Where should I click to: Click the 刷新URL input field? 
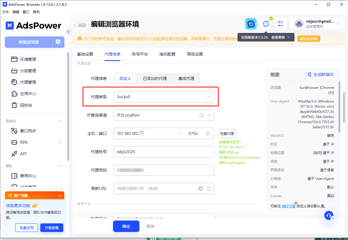164,188
